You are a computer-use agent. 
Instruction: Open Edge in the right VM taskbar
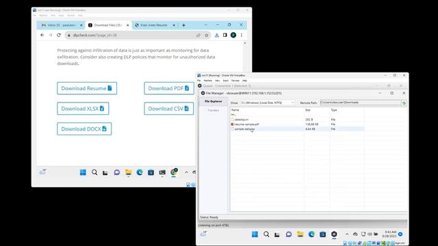point(311,234)
